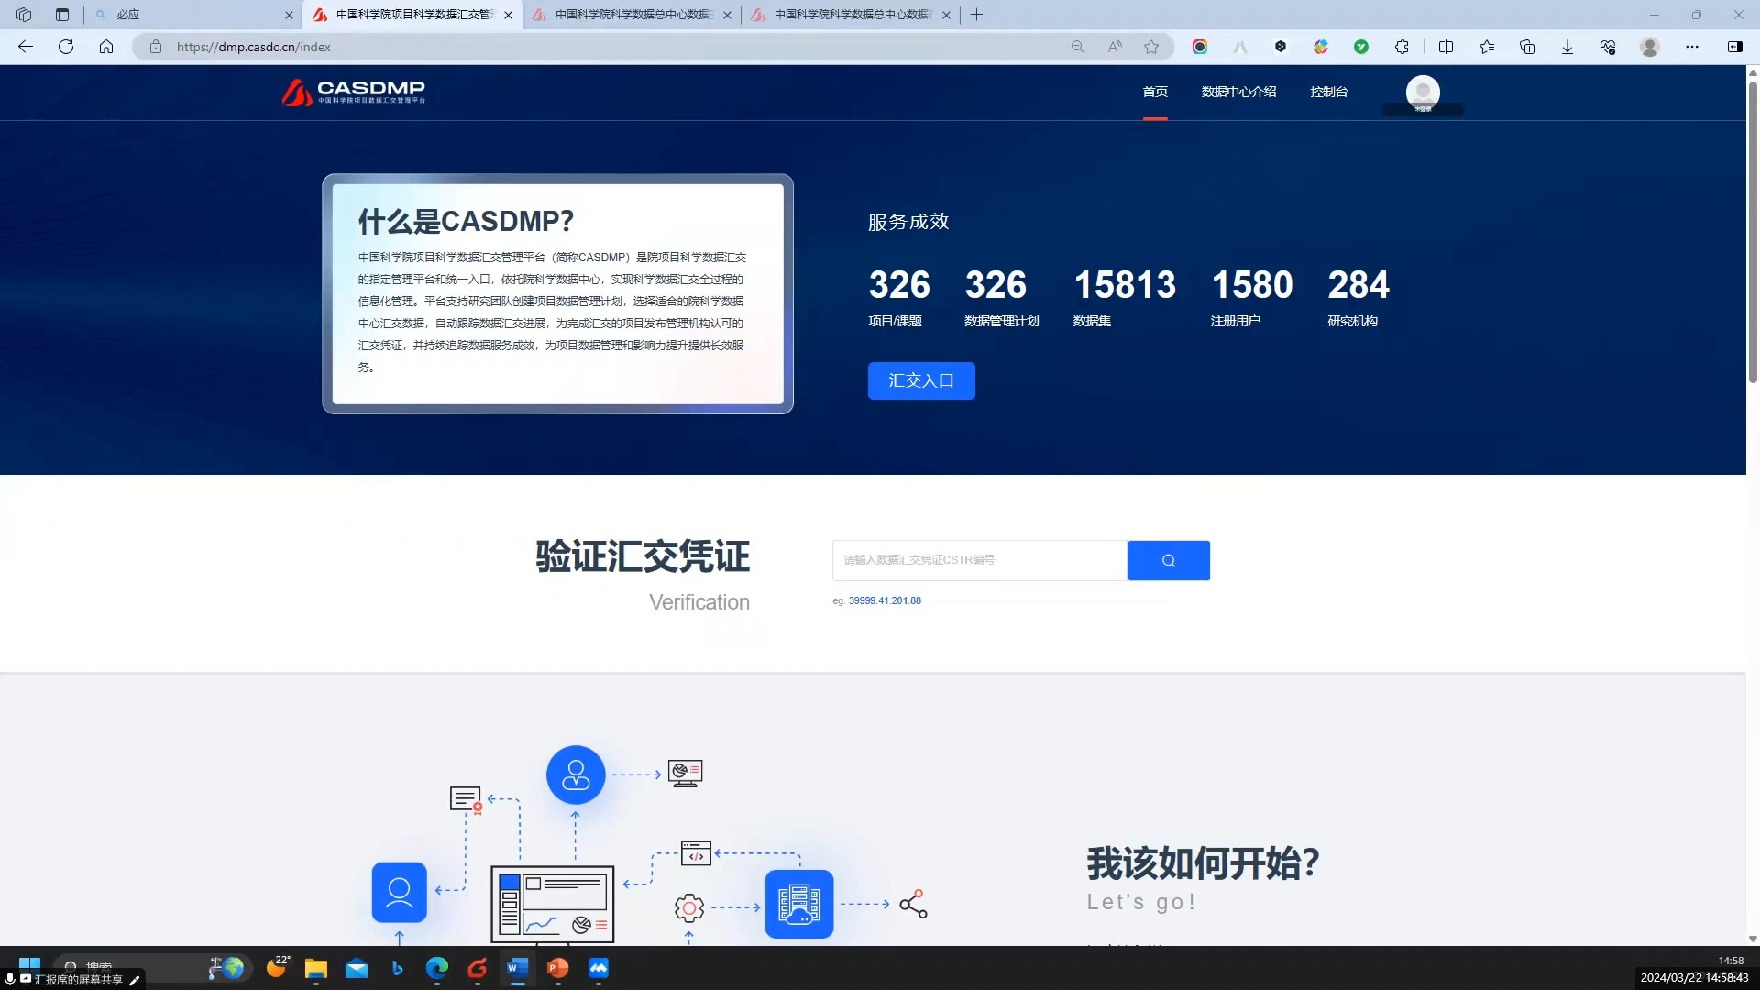
Task: Reload the page with the refresh icon
Action: point(66,47)
